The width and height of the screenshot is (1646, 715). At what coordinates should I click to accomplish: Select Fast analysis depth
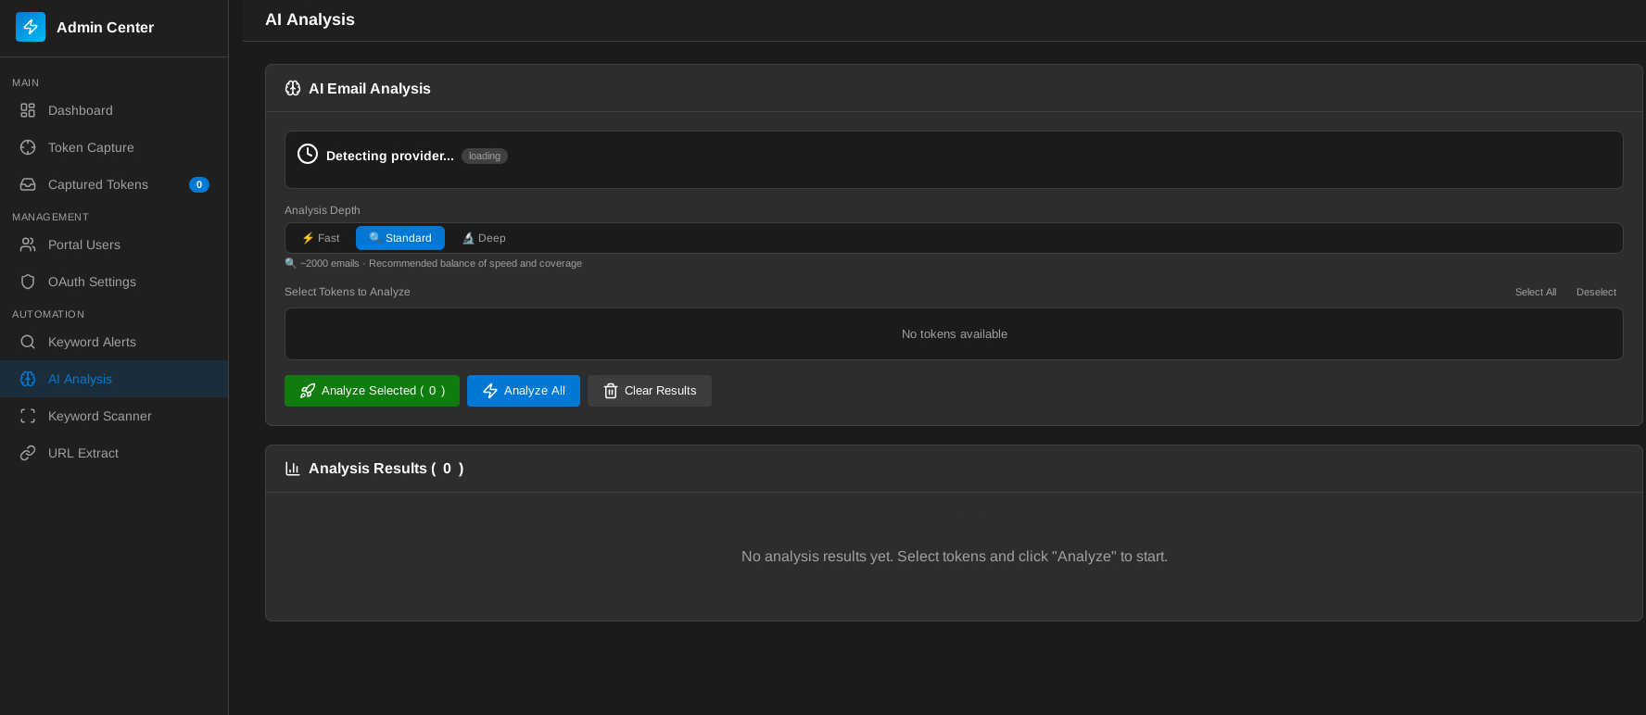321,238
